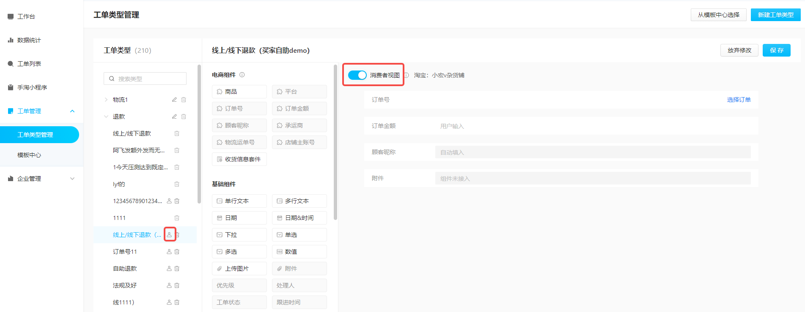
Task: Toggle the 消费者视图 switch
Action: (x=357, y=75)
